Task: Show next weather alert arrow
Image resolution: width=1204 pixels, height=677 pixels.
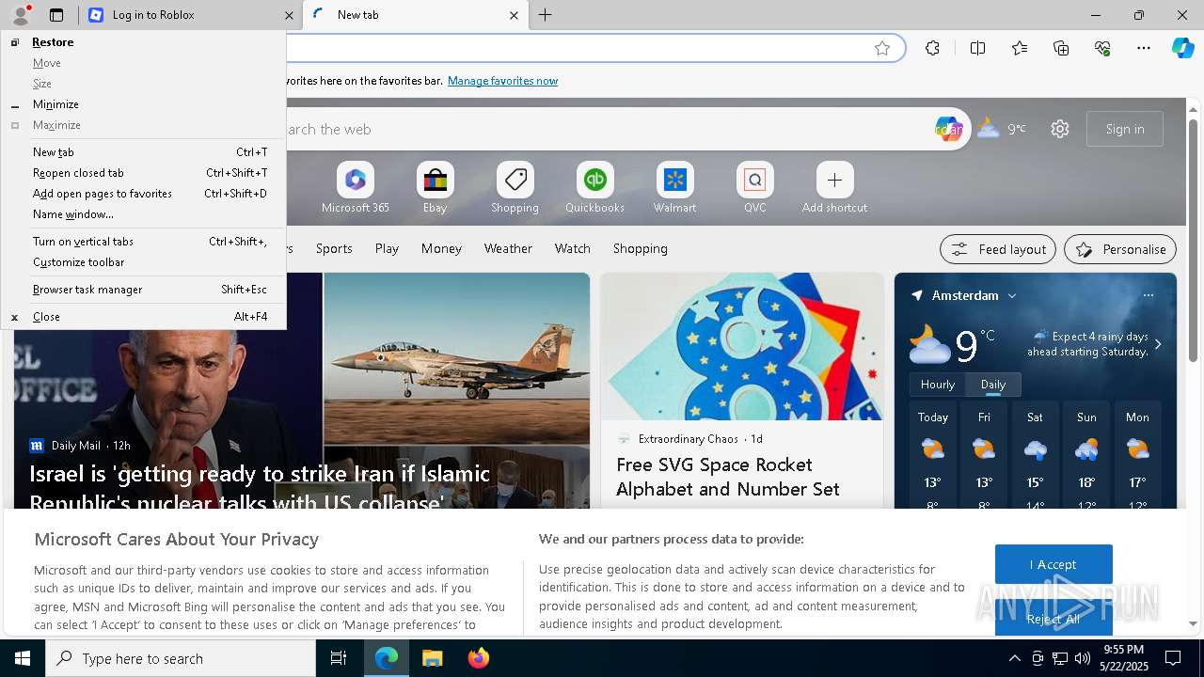Action: (x=1158, y=344)
